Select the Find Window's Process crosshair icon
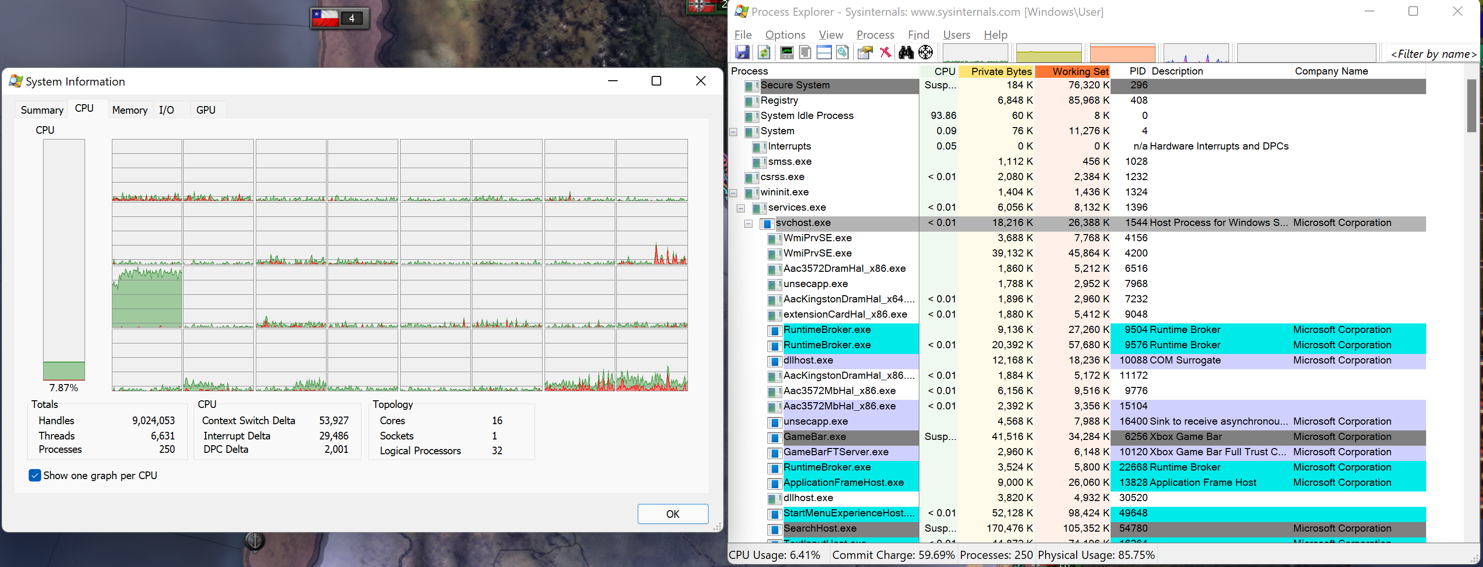The height and width of the screenshot is (567, 1483). pos(926,53)
